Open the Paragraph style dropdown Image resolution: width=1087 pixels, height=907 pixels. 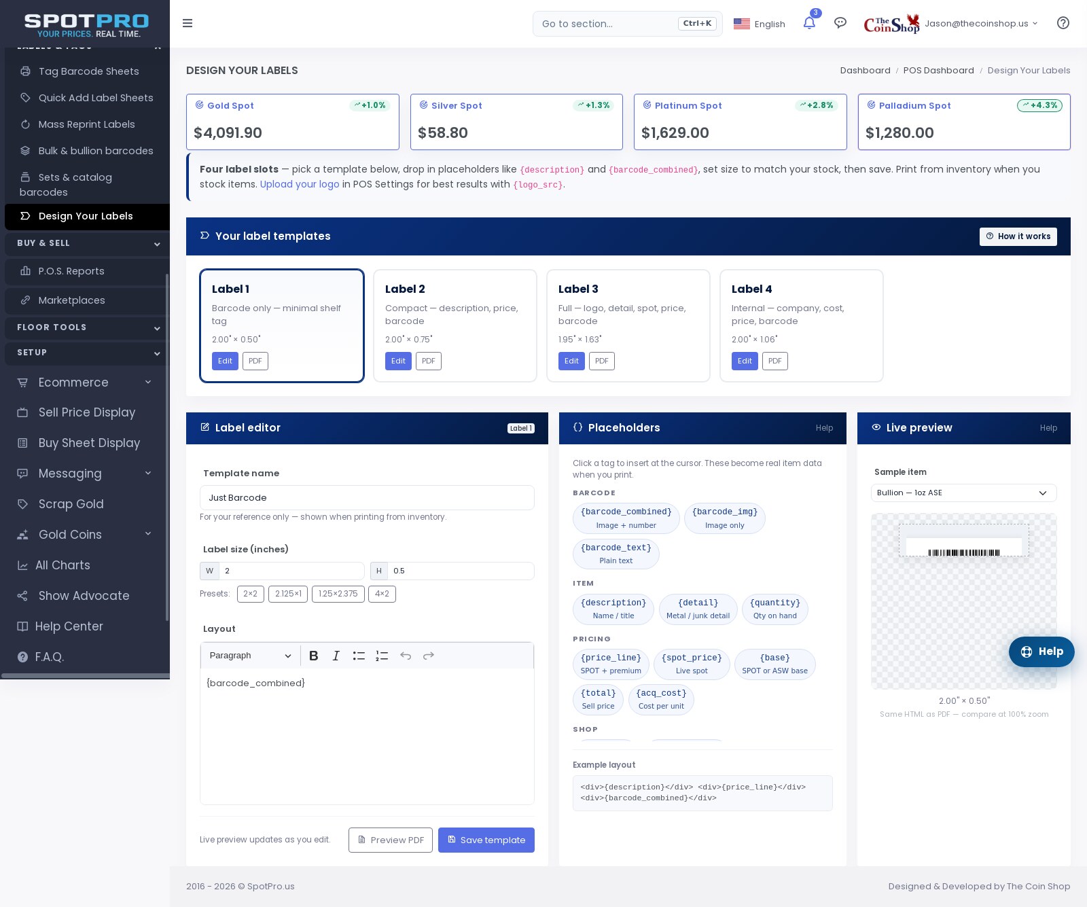click(x=250, y=656)
